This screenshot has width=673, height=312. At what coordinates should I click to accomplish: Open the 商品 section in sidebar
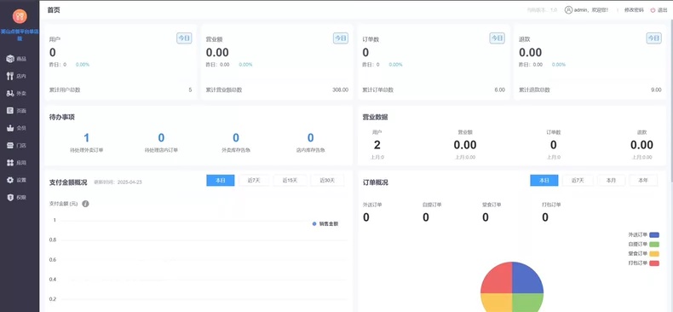[17, 59]
